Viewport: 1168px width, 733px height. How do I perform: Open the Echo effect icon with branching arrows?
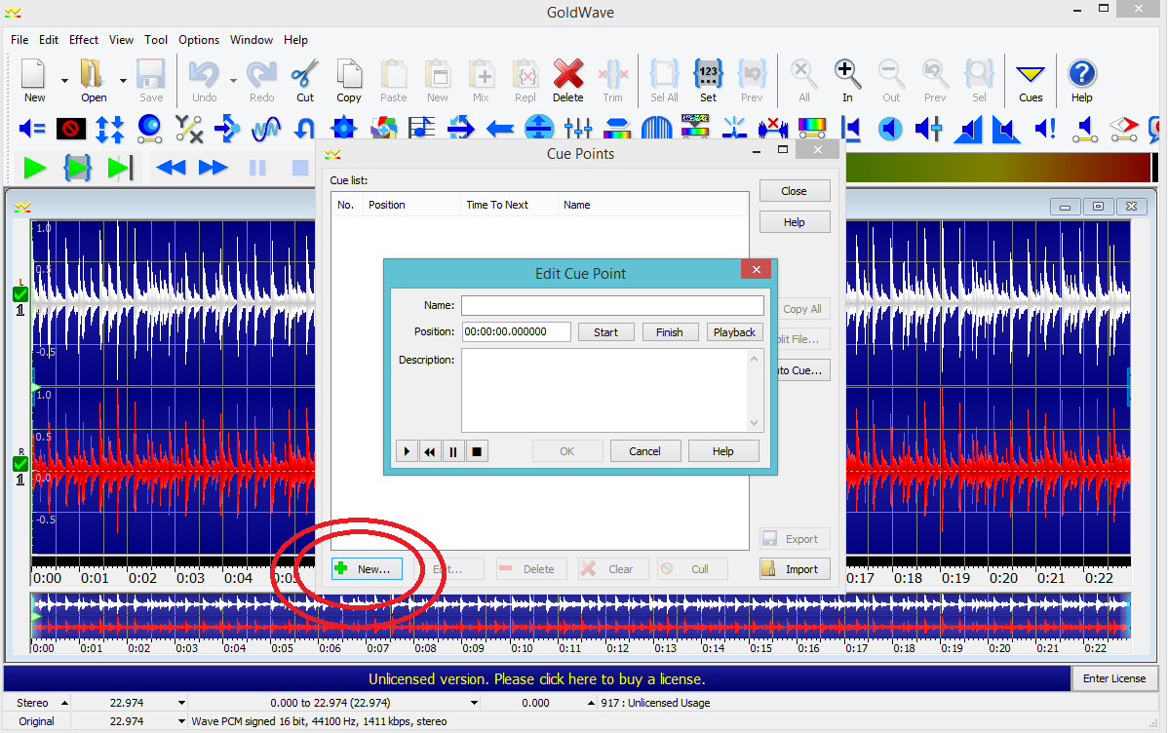(x=226, y=129)
